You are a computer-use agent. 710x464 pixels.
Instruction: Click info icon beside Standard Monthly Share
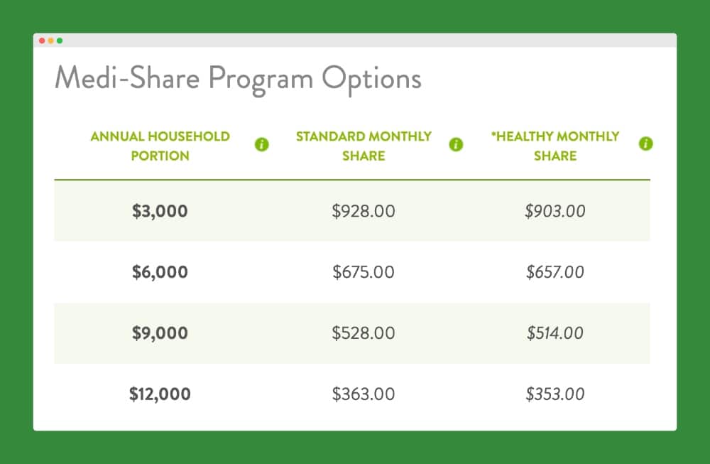(x=457, y=145)
